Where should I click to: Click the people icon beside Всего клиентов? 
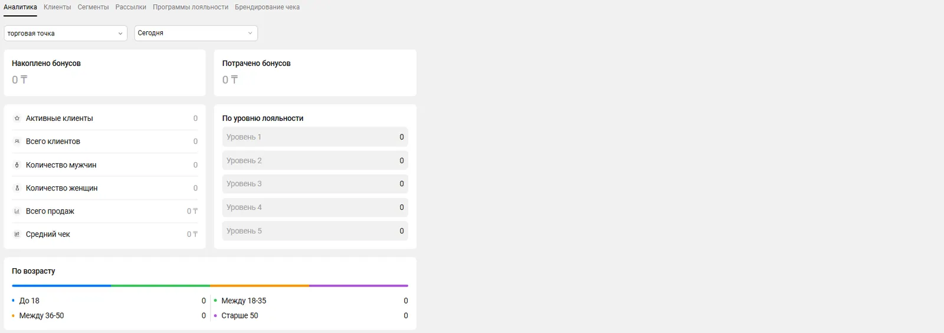pyautogui.click(x=17, y=141)
